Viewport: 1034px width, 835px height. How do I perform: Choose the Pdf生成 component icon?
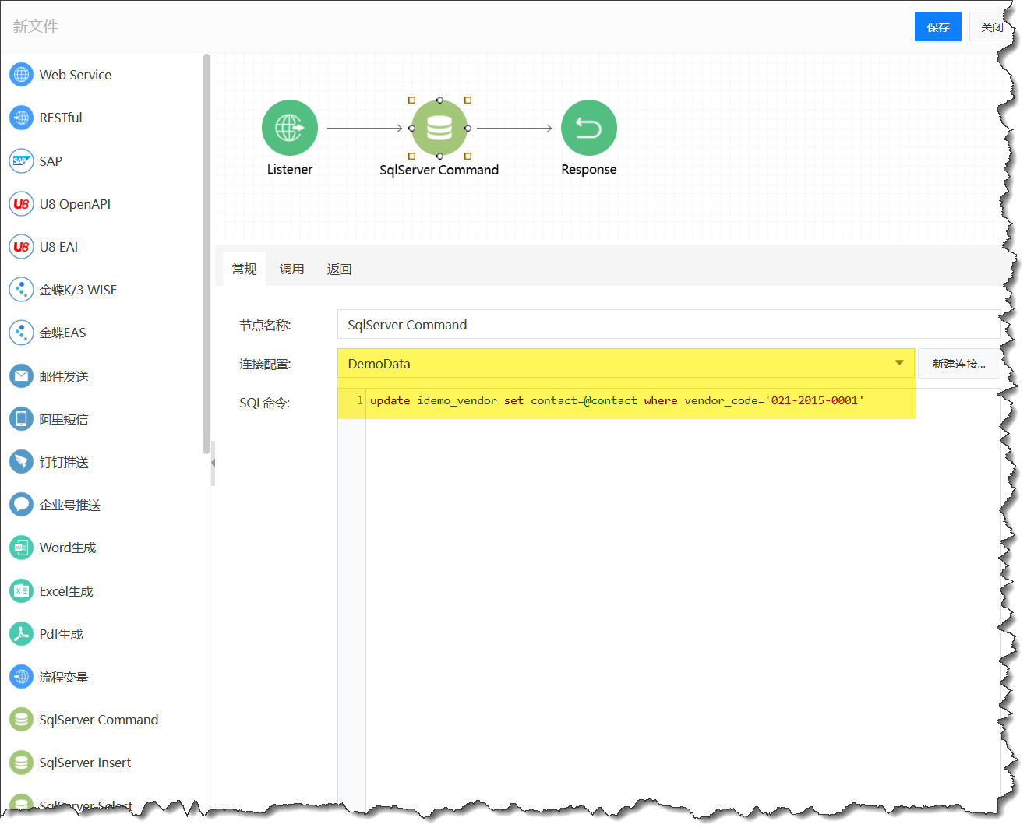21,634
